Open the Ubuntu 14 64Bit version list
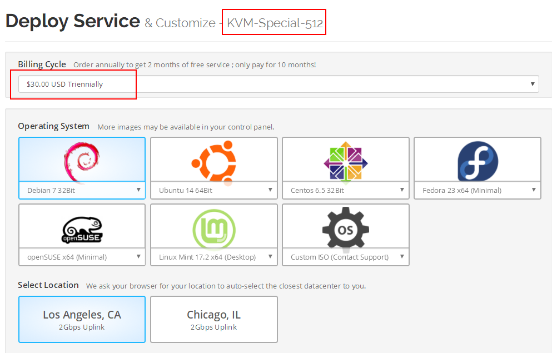This screenshot has height=353, width=552. click(x=213, y=190)
